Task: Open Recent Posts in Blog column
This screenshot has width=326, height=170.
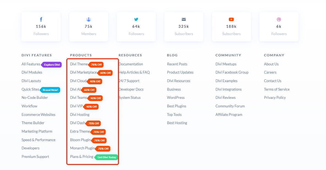Action: 177,64
